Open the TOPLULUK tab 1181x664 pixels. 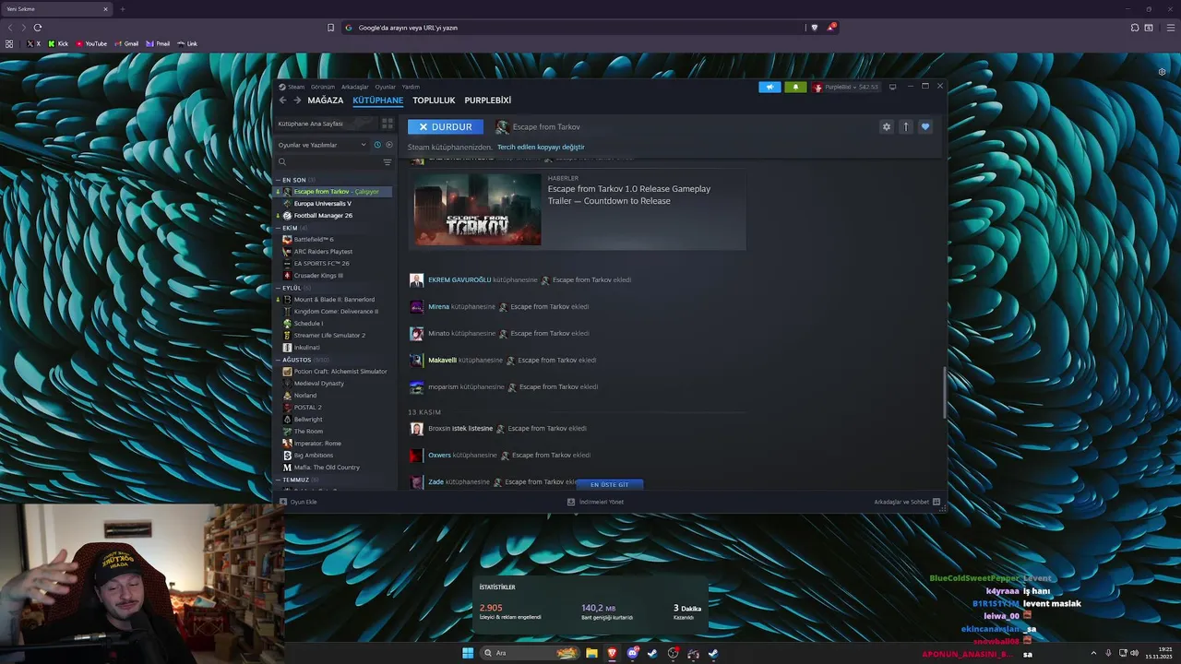pyautogui.click(x=434, y=101)
